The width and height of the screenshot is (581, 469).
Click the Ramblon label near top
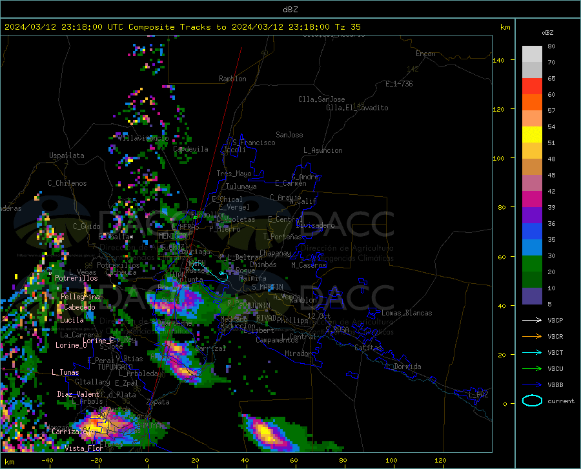(232, 79)
